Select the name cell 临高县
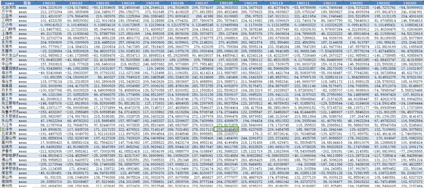Screen dimensions: 424x188 coord(9,85)
